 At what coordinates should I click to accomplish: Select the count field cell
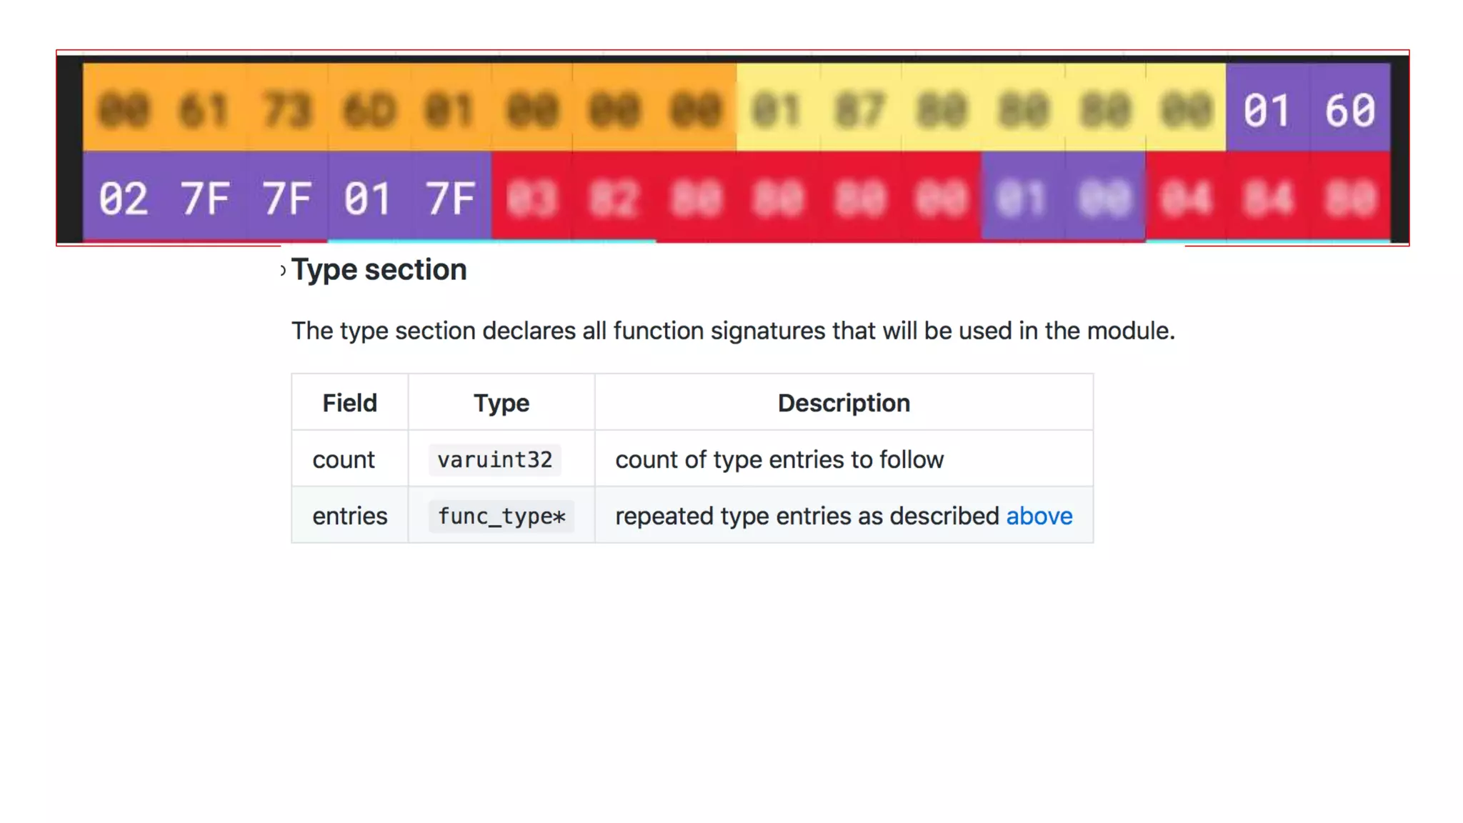tap(344, 459)
